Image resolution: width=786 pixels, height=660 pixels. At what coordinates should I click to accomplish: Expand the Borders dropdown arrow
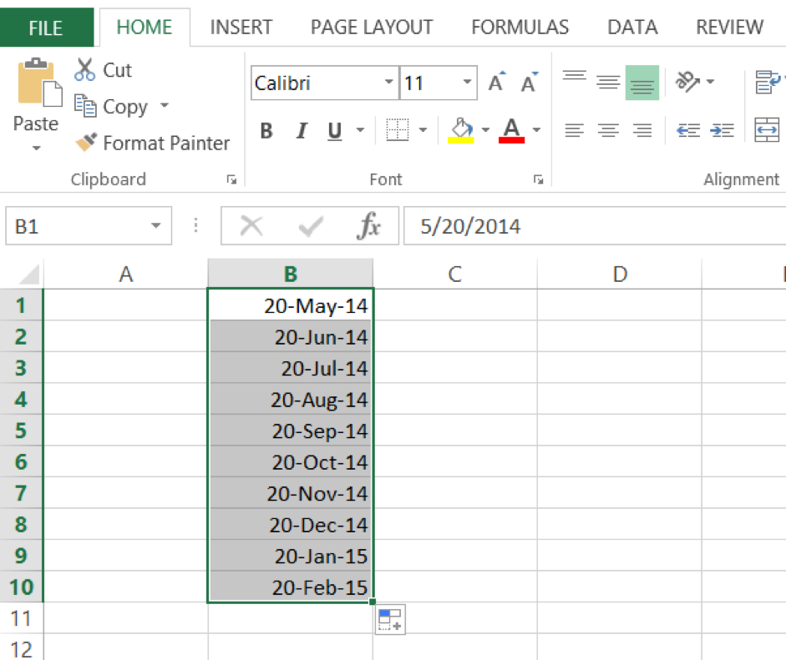tap(423, 130)
